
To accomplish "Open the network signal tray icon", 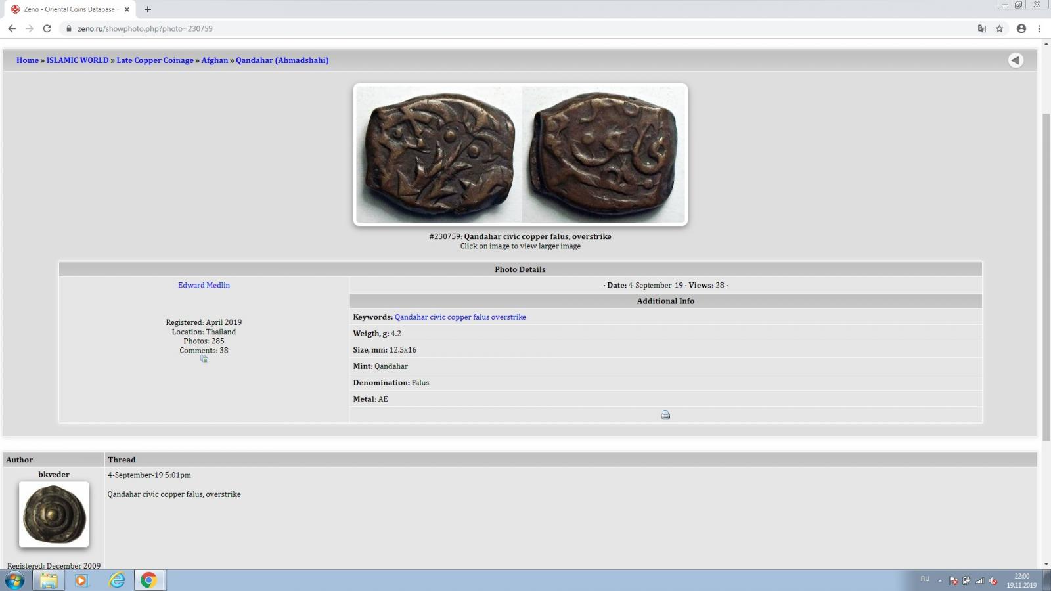I will (980, 580).
